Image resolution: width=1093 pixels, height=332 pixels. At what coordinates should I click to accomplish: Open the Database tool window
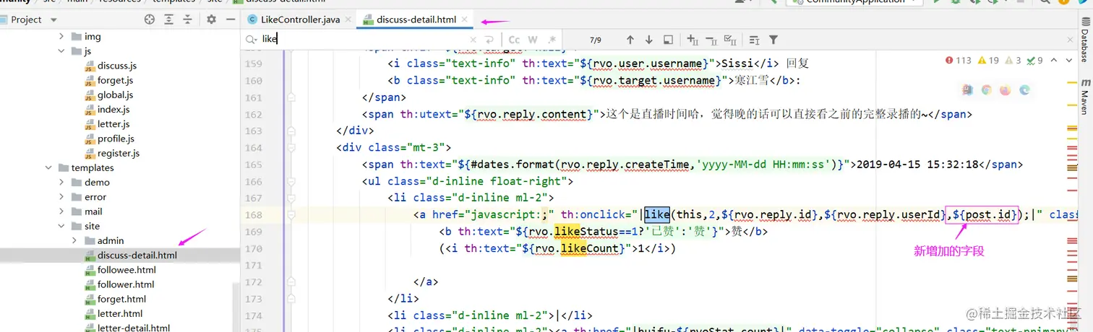click(x=1085, y=40)
